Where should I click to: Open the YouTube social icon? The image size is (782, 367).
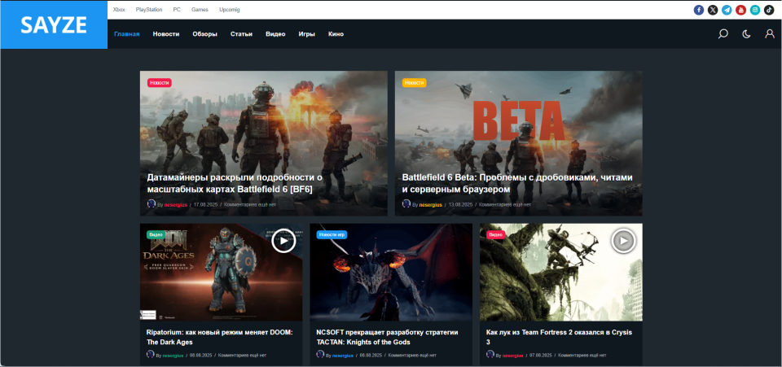tap(741, 10)
